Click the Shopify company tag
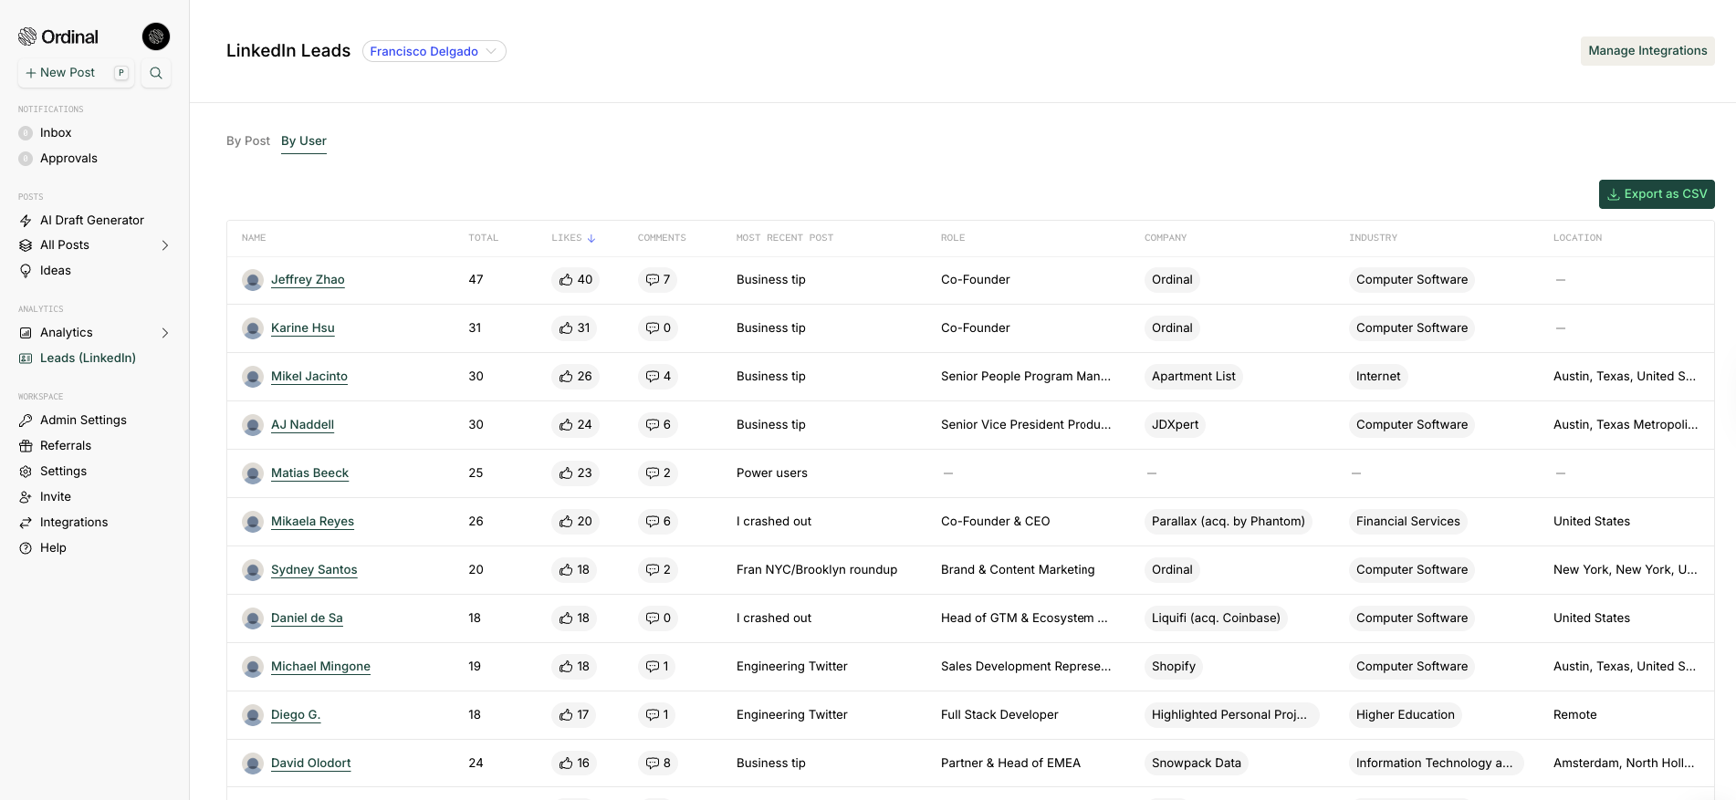Image resolution: width=1736 pixels, height=800 pixels. click(1173, 667)
